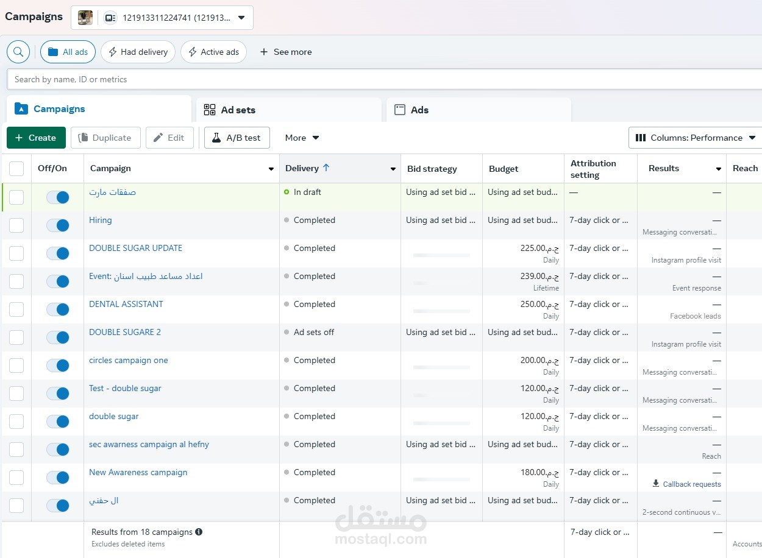The image size is (762, 558).
Task: Filter by Had delivery
Action: point(138,52)
